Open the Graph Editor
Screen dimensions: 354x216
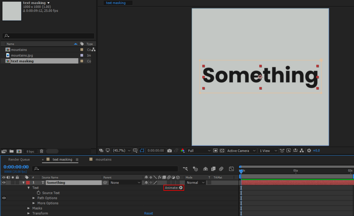[232, 169]
